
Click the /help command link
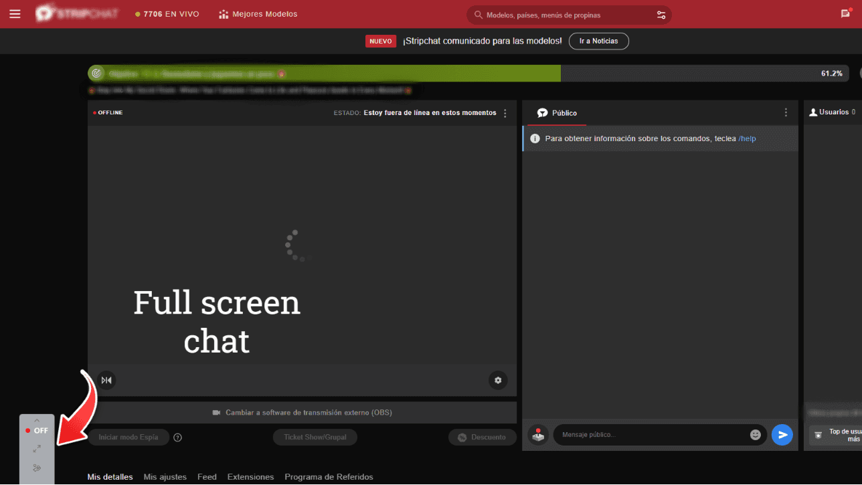click(x=747, y=138)
